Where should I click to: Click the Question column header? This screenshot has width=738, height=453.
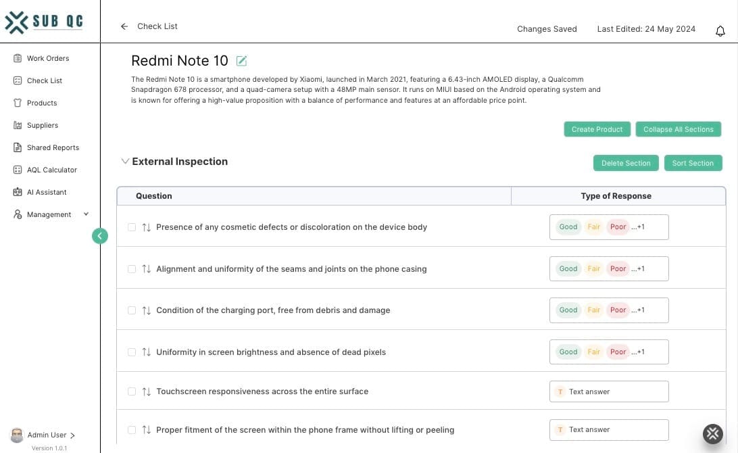[x=154, y=196]
